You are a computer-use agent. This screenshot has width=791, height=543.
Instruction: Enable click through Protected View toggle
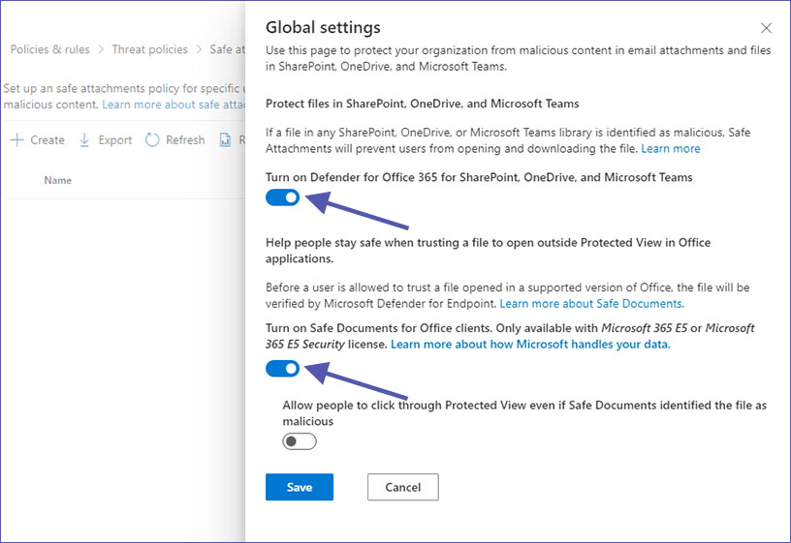click(x=300, y=441)
